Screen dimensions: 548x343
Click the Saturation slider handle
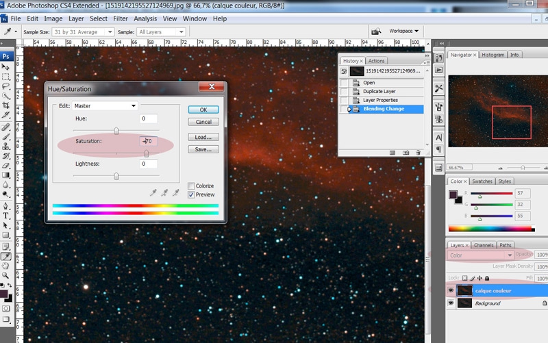click(146, 153)
